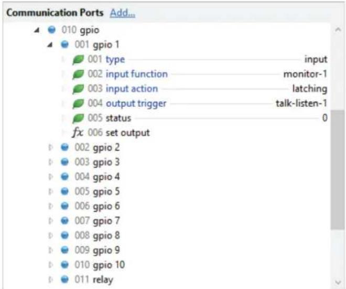The width and height of the screenshot is (346, 289).
Task: Expand the 008 gpio 8 node
Action: click(50, 236)
